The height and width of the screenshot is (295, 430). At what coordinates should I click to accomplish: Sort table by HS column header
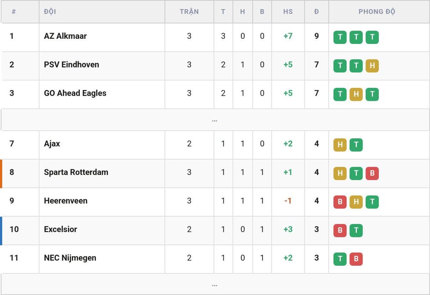tap(288, 12)
